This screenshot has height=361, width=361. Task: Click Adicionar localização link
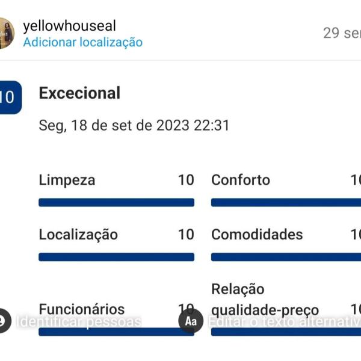pos(83,42)
